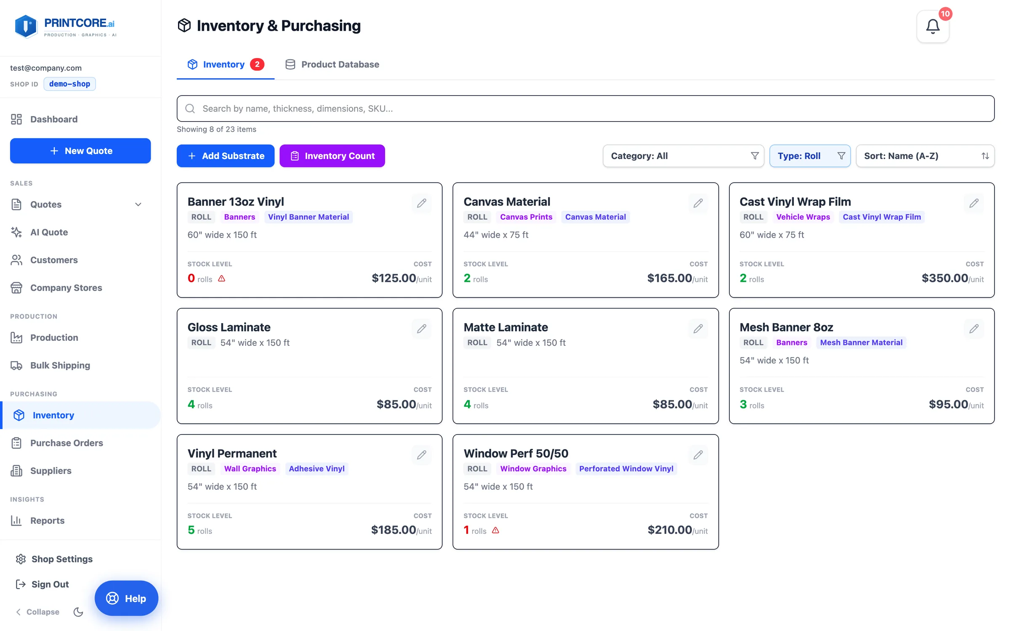Open Dashboard in the sidebar

[80, 119]
